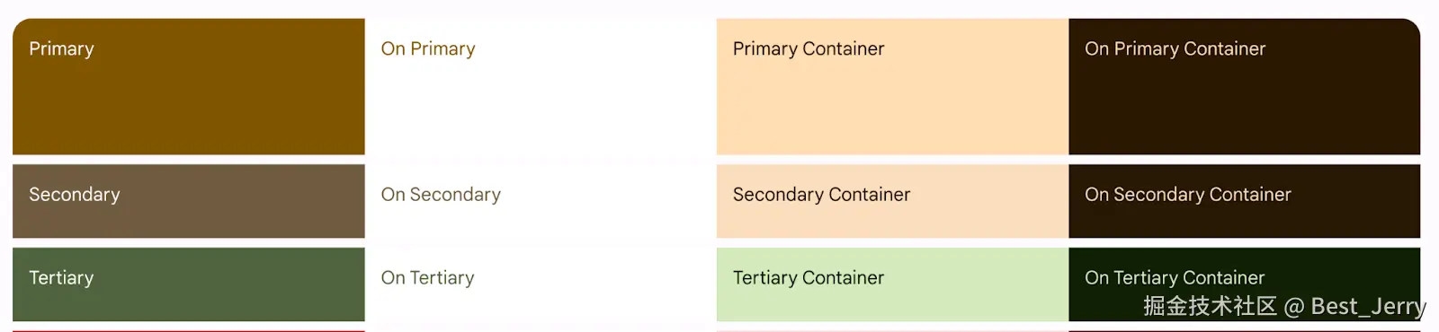Click the Best_Jerry watermark text
The height and width of the screenshot is (332, 1439).
(x=1368, y=307)
